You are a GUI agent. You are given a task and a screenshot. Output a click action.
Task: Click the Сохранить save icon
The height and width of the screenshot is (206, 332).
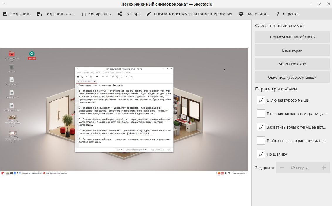pyautogui.click(x=5, y=14)
